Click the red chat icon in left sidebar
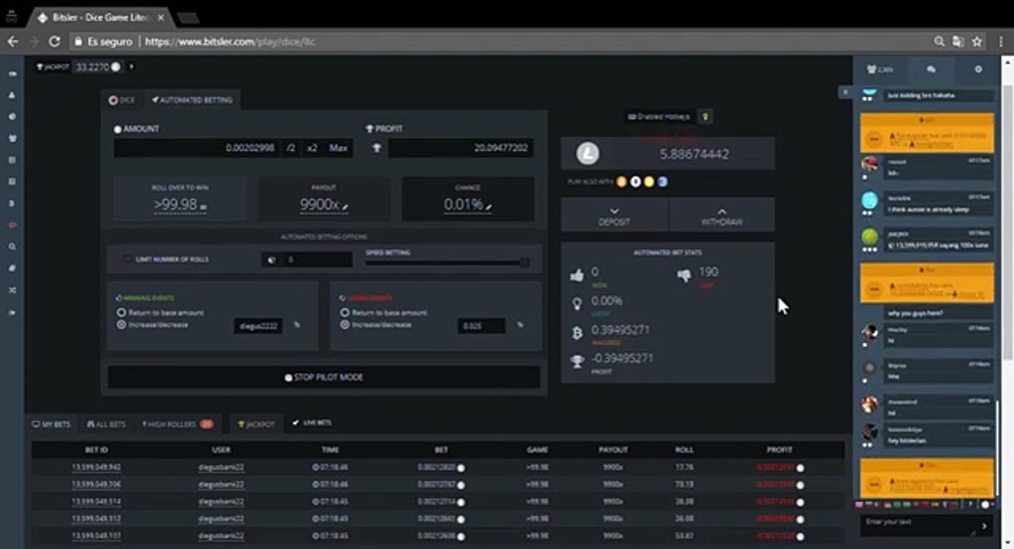The height and width of the screenshot is (549, 1014). coord(12,226)
